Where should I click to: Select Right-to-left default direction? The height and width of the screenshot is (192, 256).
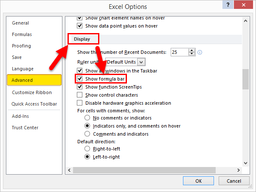tap(87, 149)
